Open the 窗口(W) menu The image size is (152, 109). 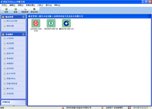click(x=49, y=5)
